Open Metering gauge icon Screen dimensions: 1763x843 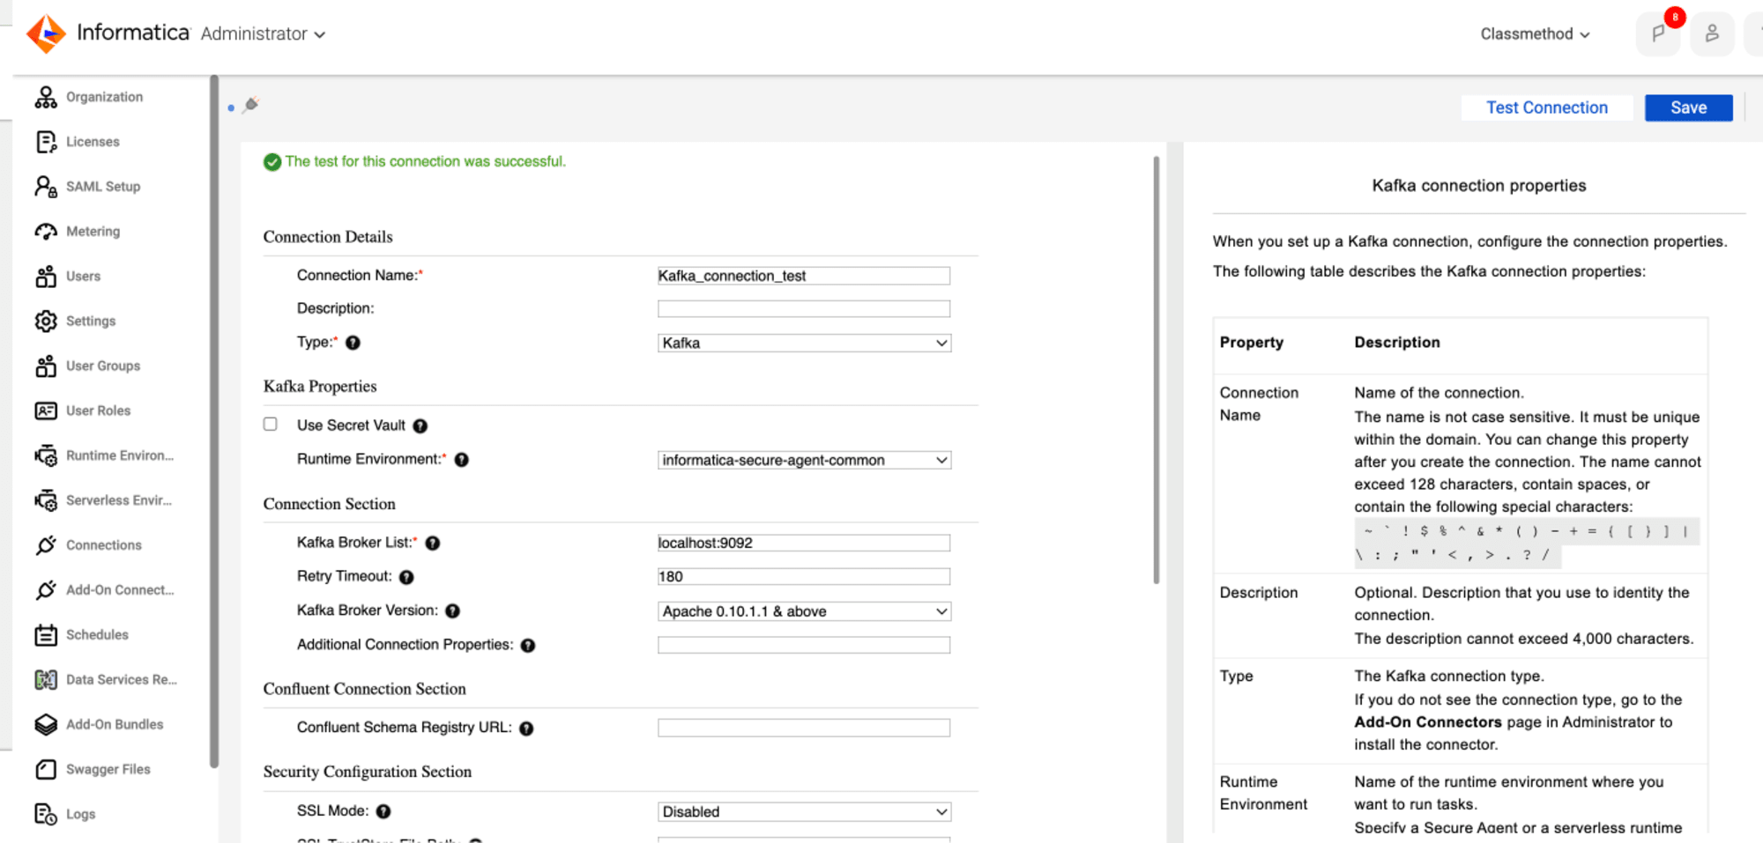(46, 232)
